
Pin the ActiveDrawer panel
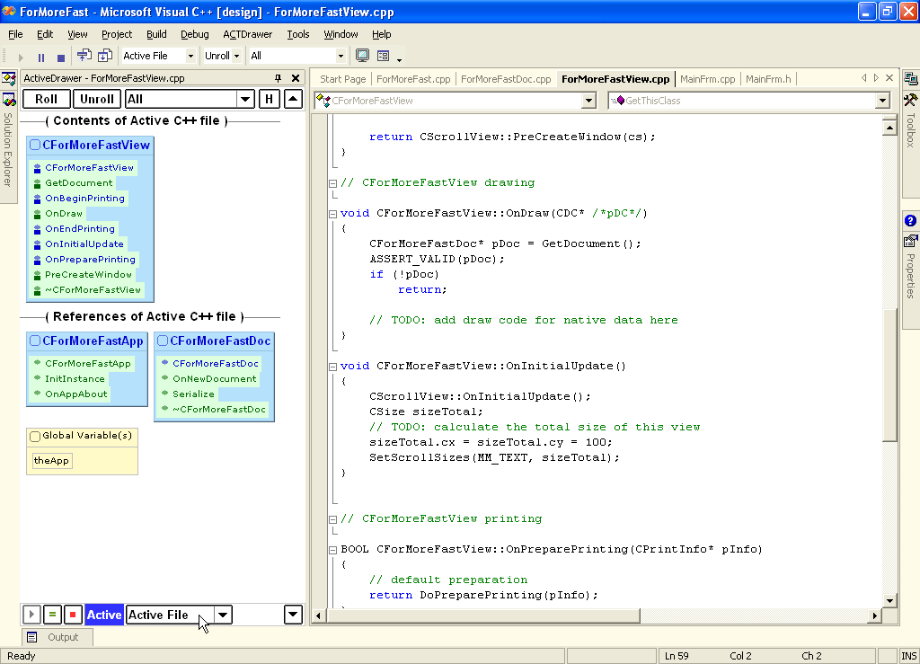278,78
